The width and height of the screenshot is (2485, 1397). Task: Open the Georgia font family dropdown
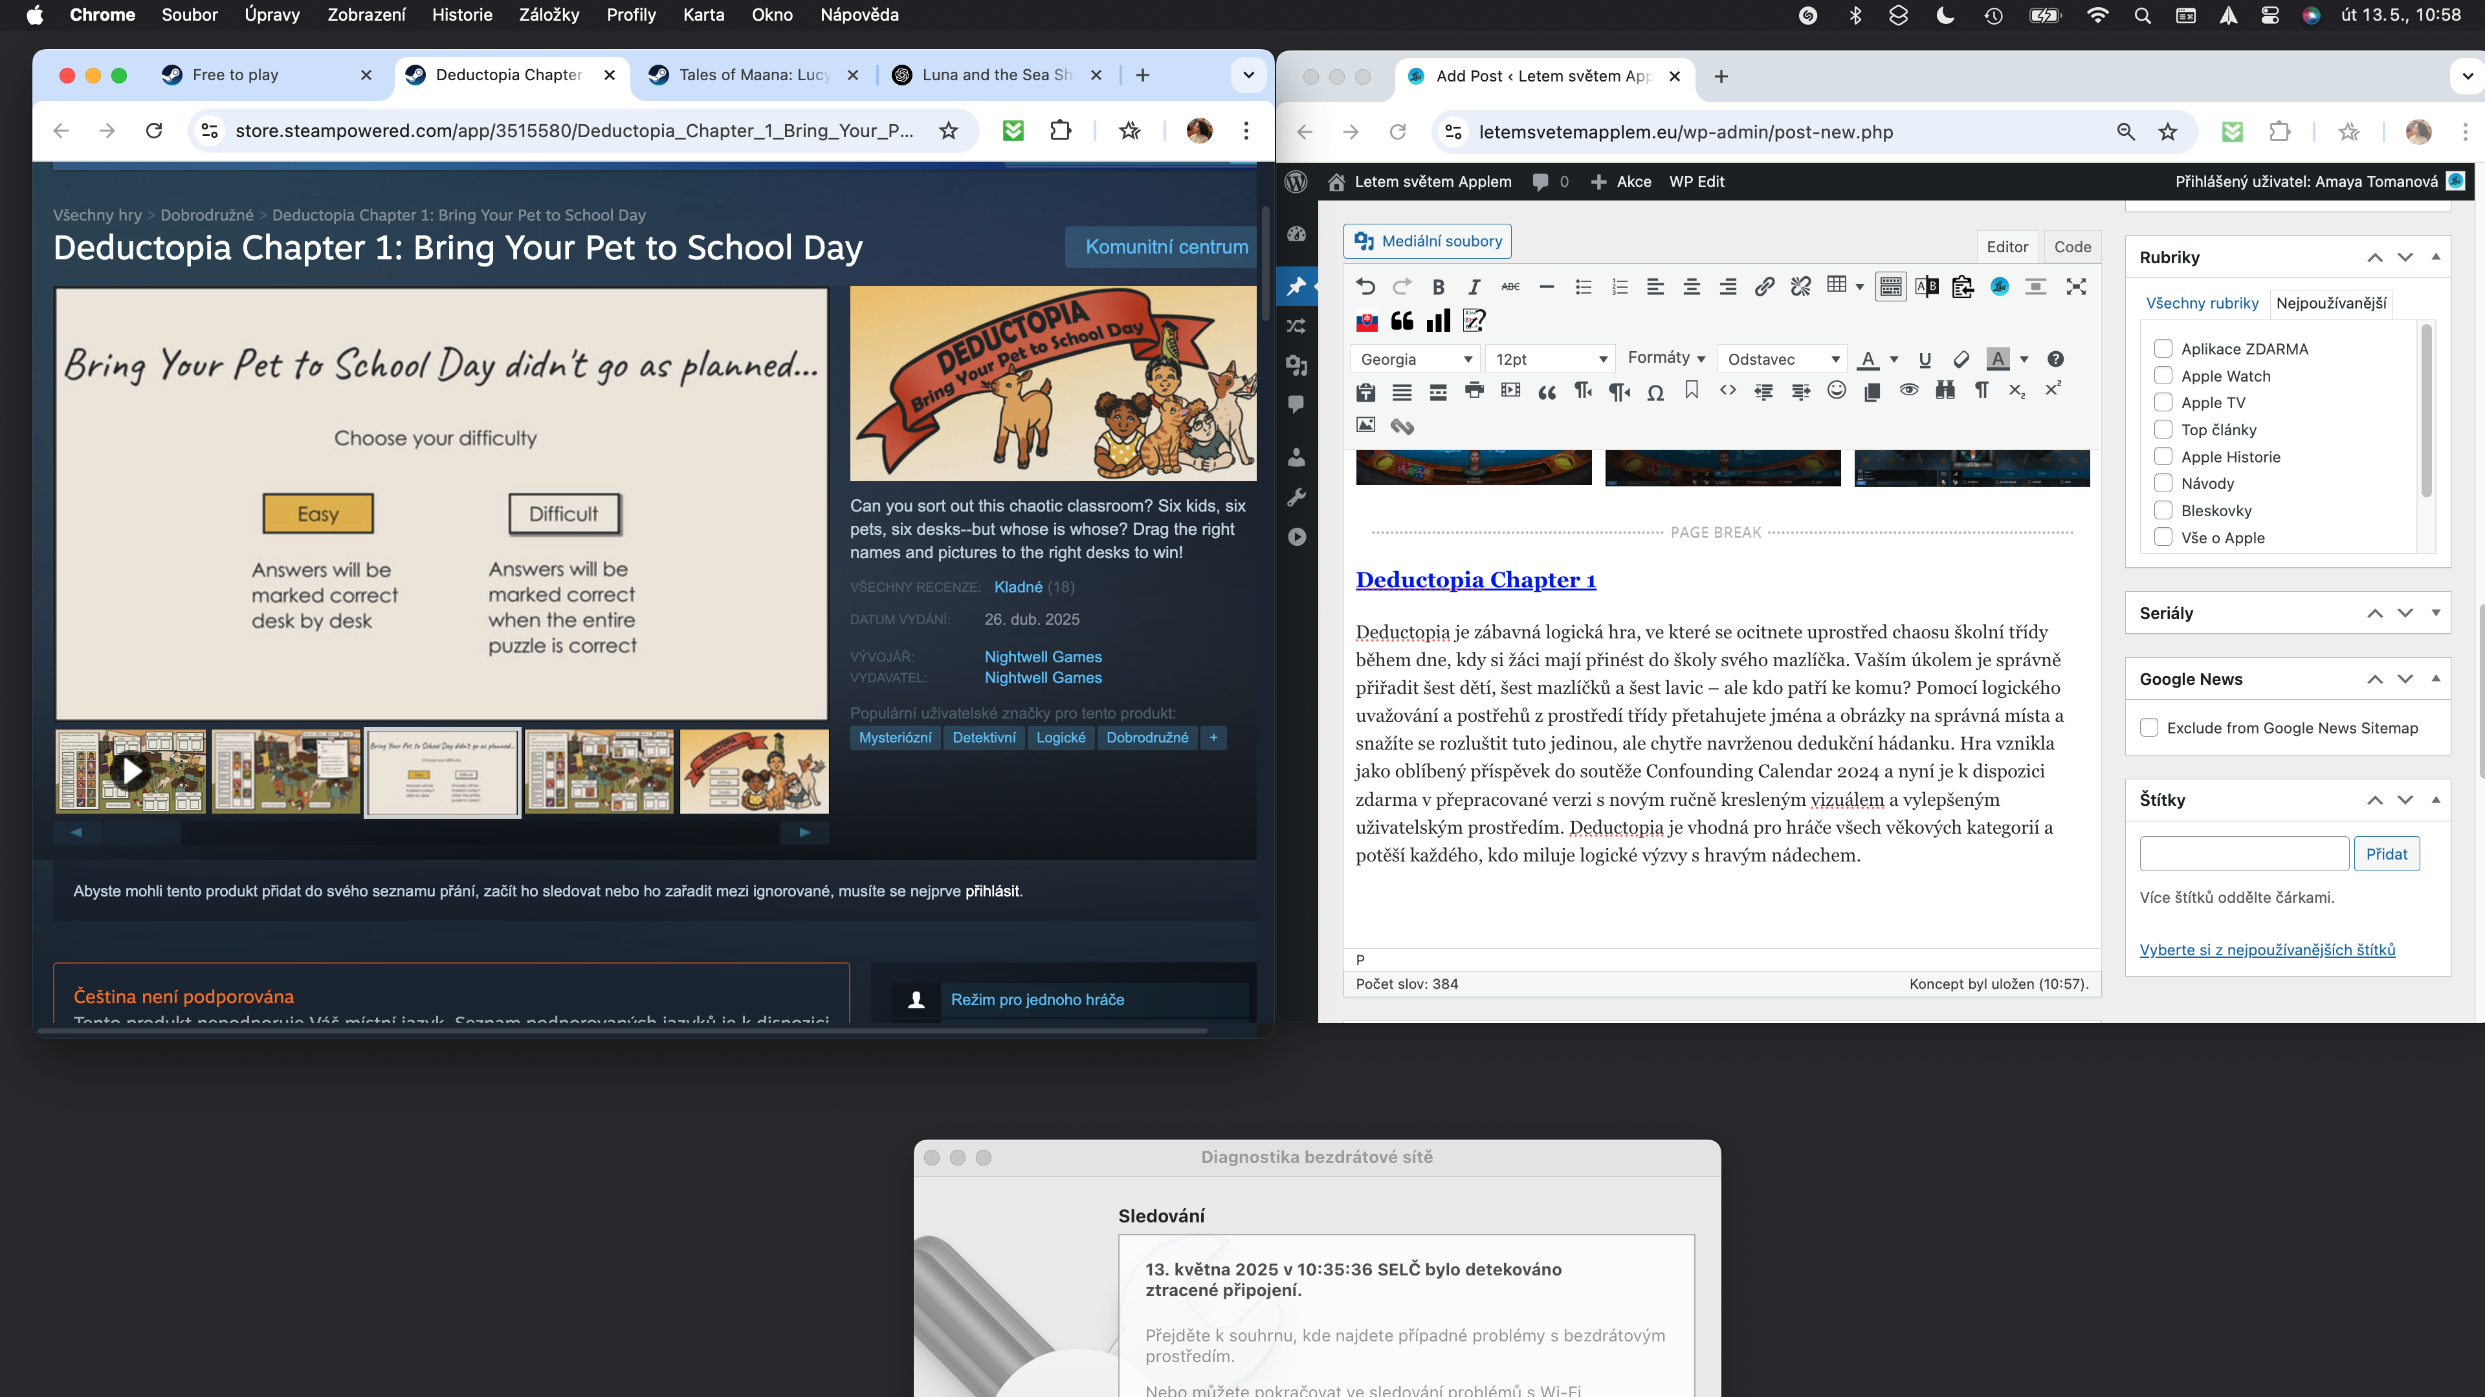point(1415,360)
